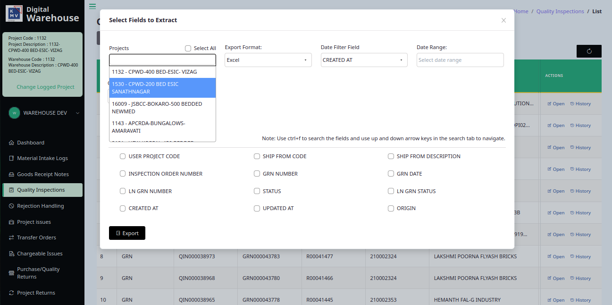Choose 16009 - JSBCC-BOKARO project option
The image size is (612, 305).
pyautogui.click(x=162, y=108)
